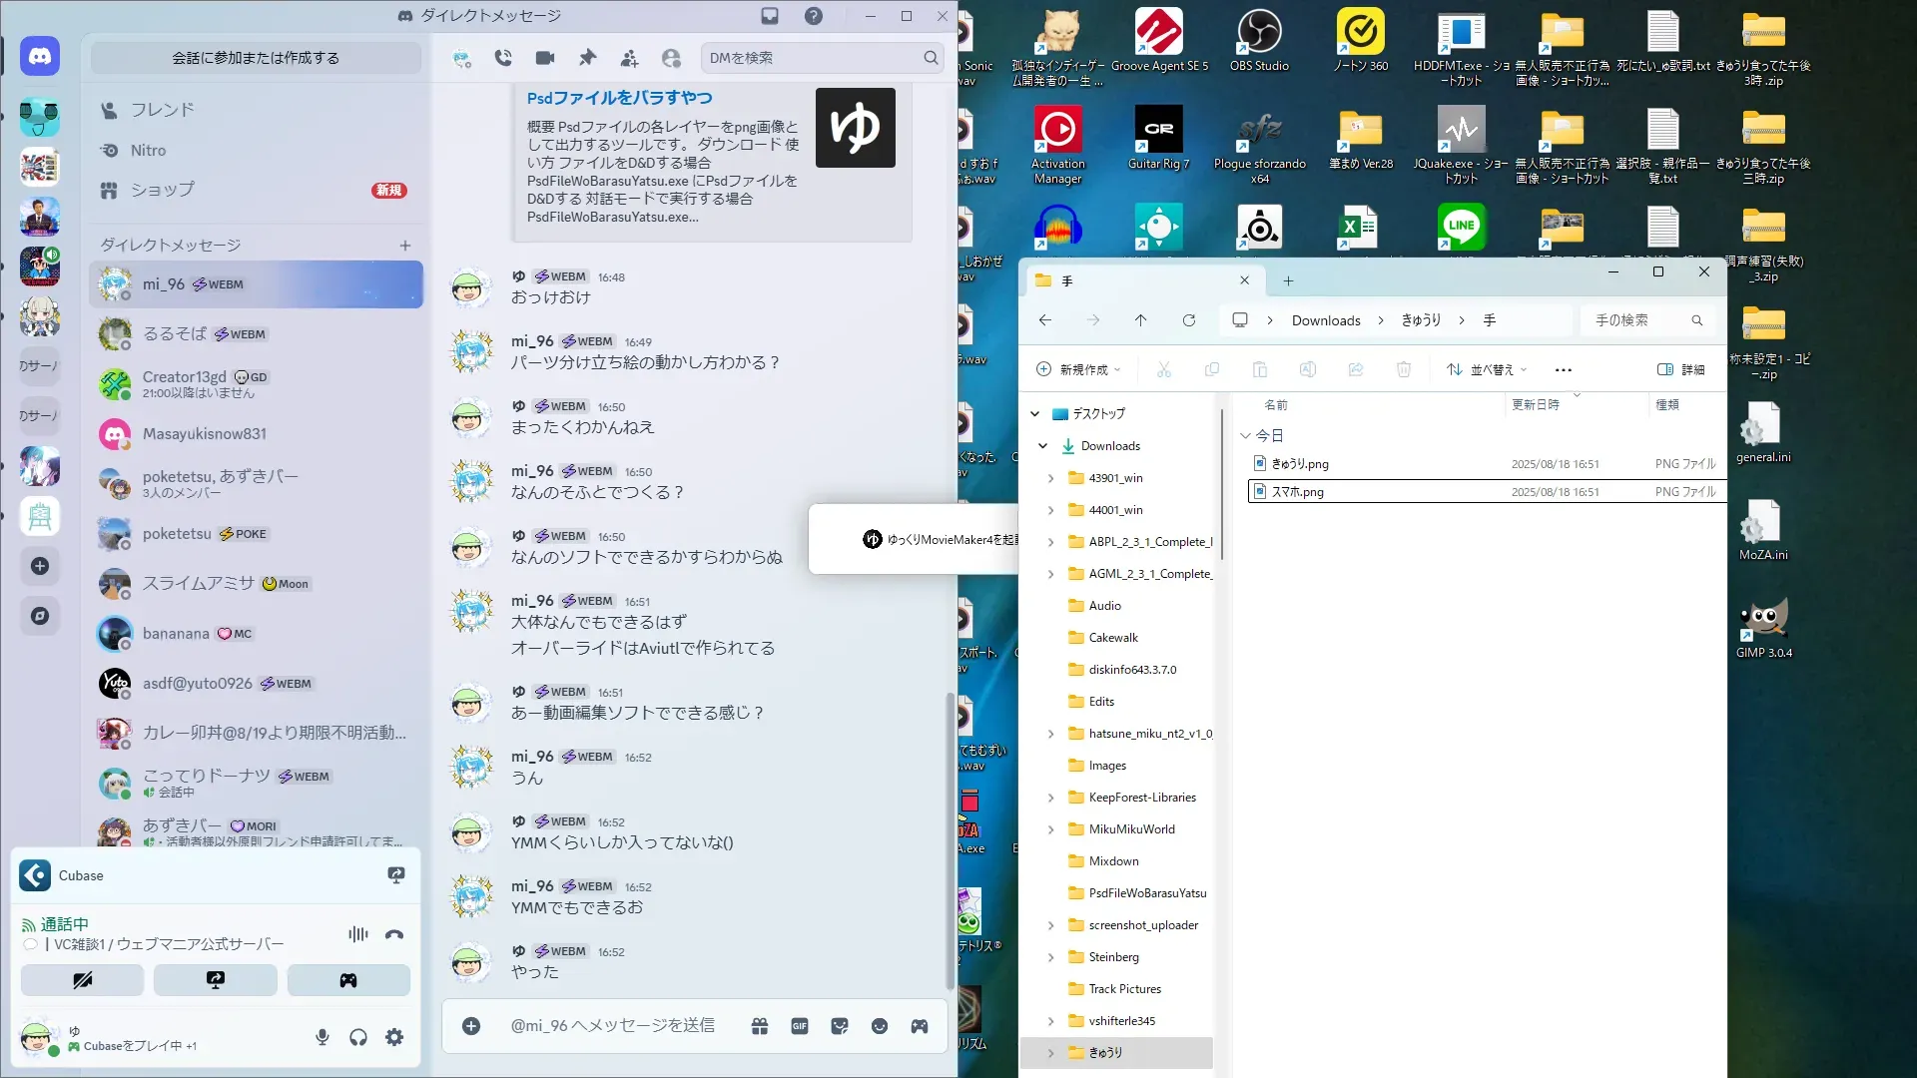The image size is (1917, 1078).
Task: Start a voice call with mi_96
Action: pos(503,58)
